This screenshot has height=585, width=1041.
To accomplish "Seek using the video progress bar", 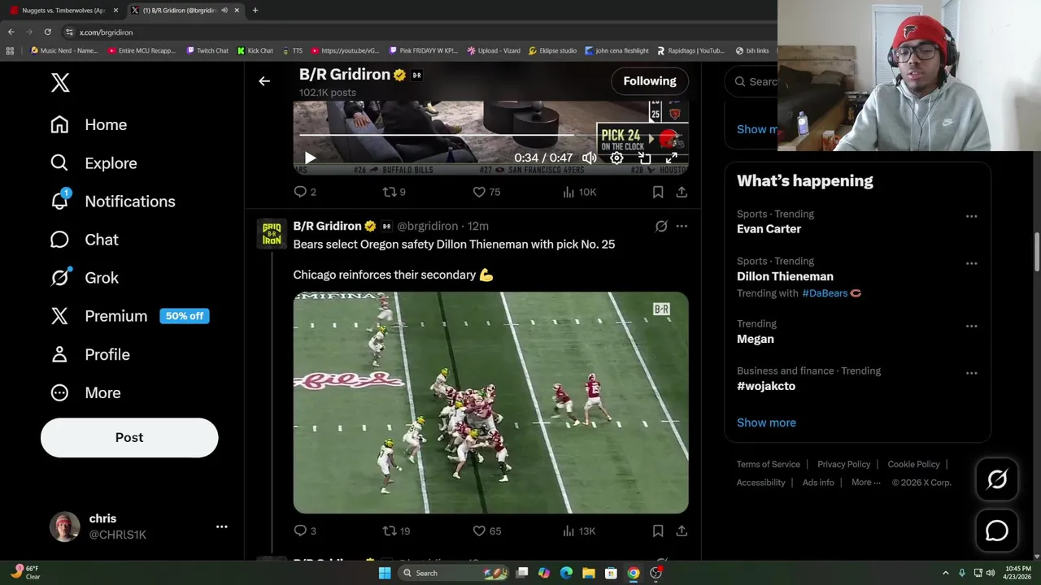I will pos(490,136).
